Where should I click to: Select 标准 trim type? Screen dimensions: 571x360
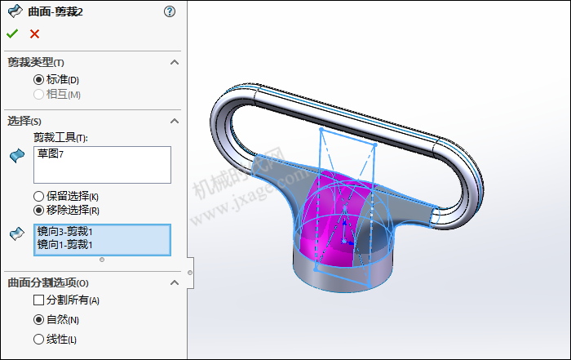point(38,79)
